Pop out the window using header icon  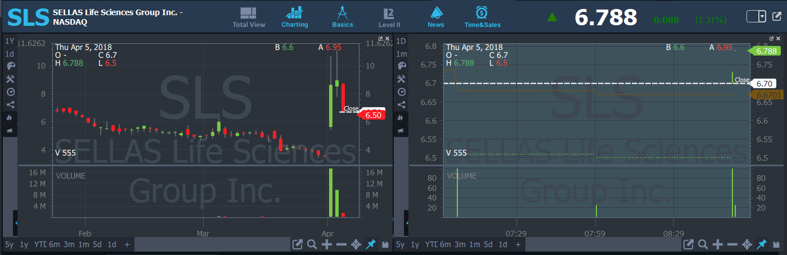point(777,16)
